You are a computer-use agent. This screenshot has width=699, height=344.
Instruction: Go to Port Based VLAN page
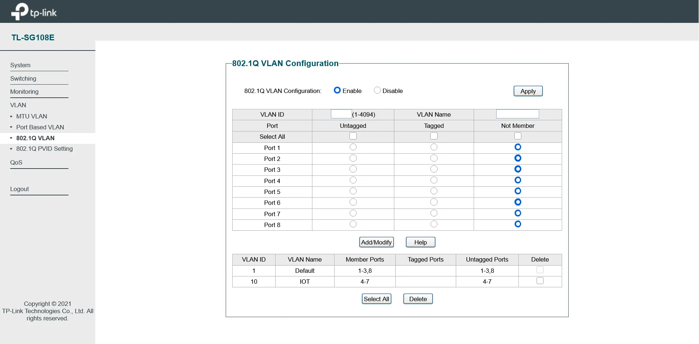tap(40, 127)
